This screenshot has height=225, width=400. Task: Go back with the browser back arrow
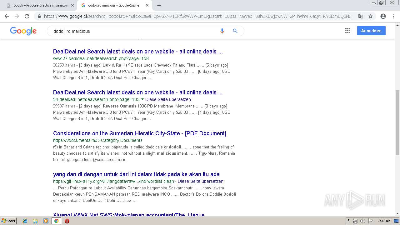tap(7, 16)
